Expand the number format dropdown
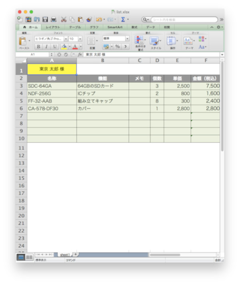This screenshot has height=285, width=240. pos(127,38)
